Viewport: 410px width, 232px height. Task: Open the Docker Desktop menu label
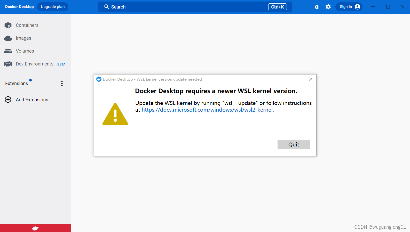(x=19, y=6)
